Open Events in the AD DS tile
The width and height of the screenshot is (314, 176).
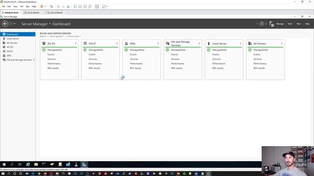[51, 54]
